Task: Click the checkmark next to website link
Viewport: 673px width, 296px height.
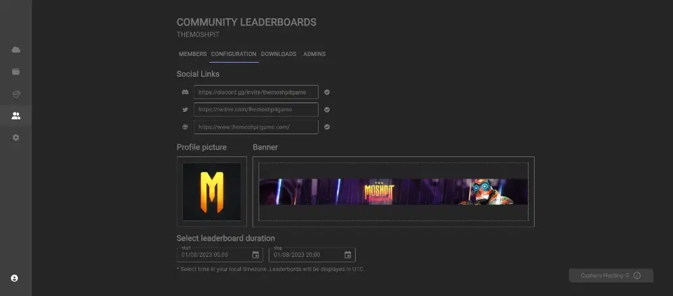Action: click(327, 127)
